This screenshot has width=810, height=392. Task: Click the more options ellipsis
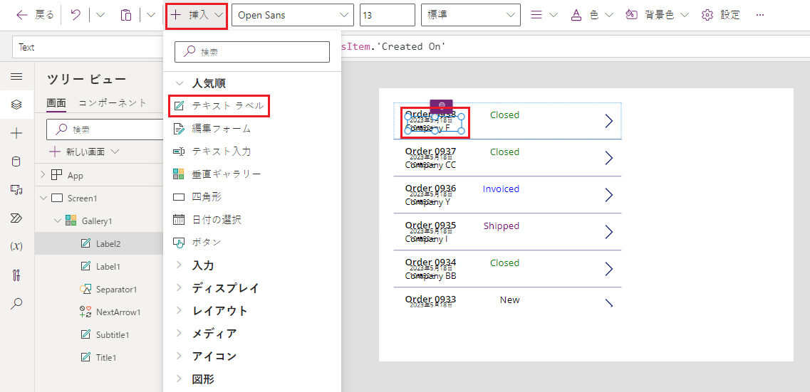[x=759, y=15]
